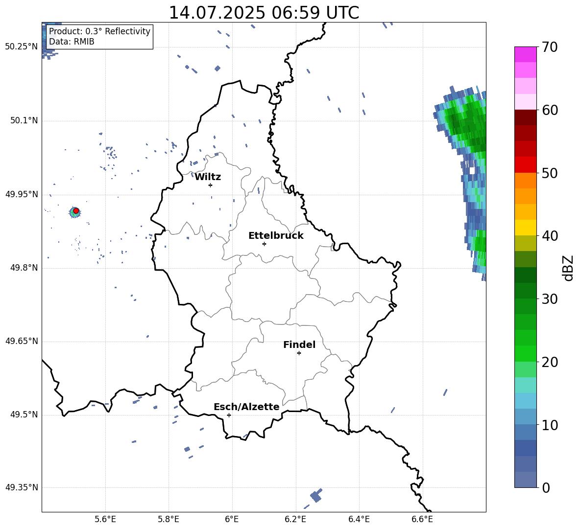Image resolution: width=580 pixels, height=529 pixels.
Task: Click the dBZ colorbar axis label
Action: (x=568, y=268)
